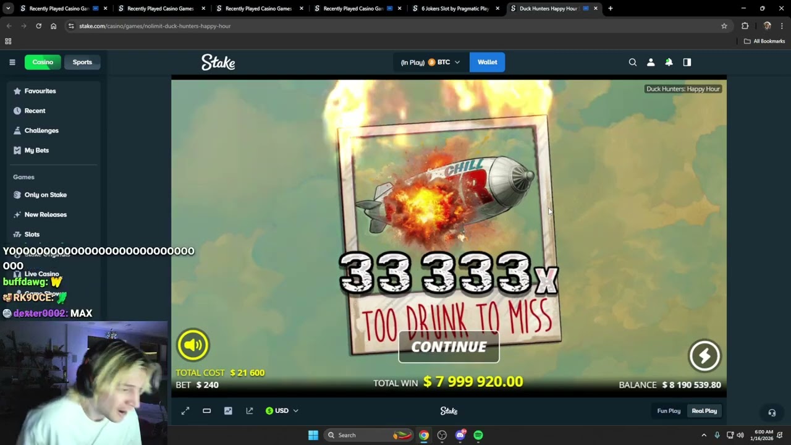The height and width of the screenshot is (445, 791).
Task: Open the Chrome profile avatar
Action: coord(767,26)
